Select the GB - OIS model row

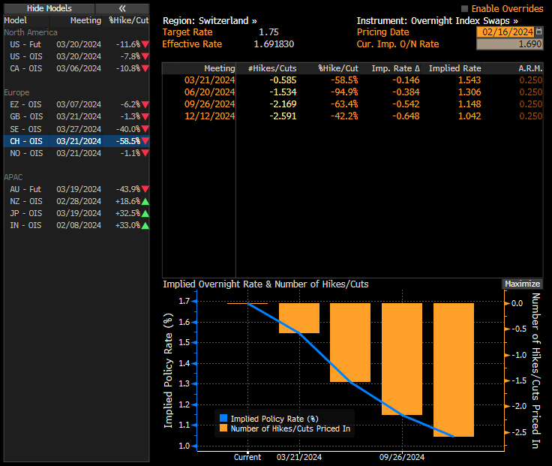click(x=75, y=117)
